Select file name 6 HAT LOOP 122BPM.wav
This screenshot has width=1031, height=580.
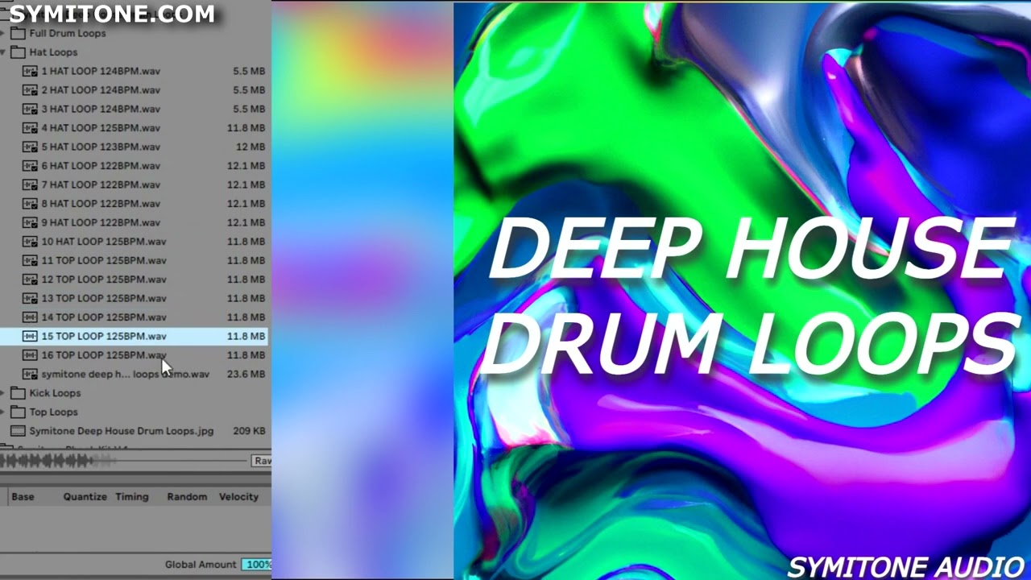click(101, 166)
